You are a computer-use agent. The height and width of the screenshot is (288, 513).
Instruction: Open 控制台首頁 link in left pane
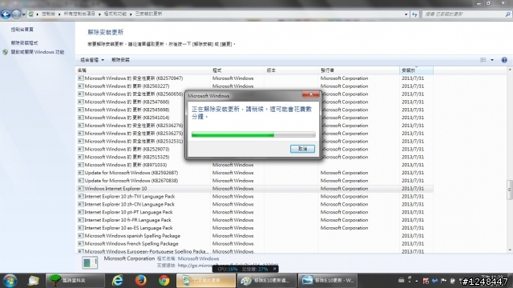pos(22,30)
